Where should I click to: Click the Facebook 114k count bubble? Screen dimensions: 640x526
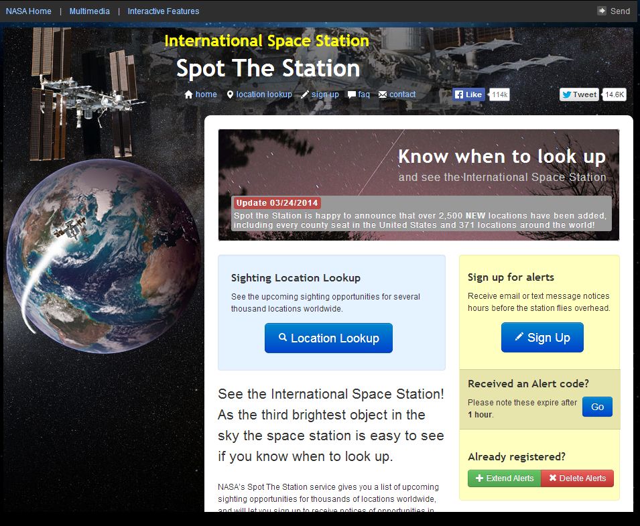tap(499, 94)
